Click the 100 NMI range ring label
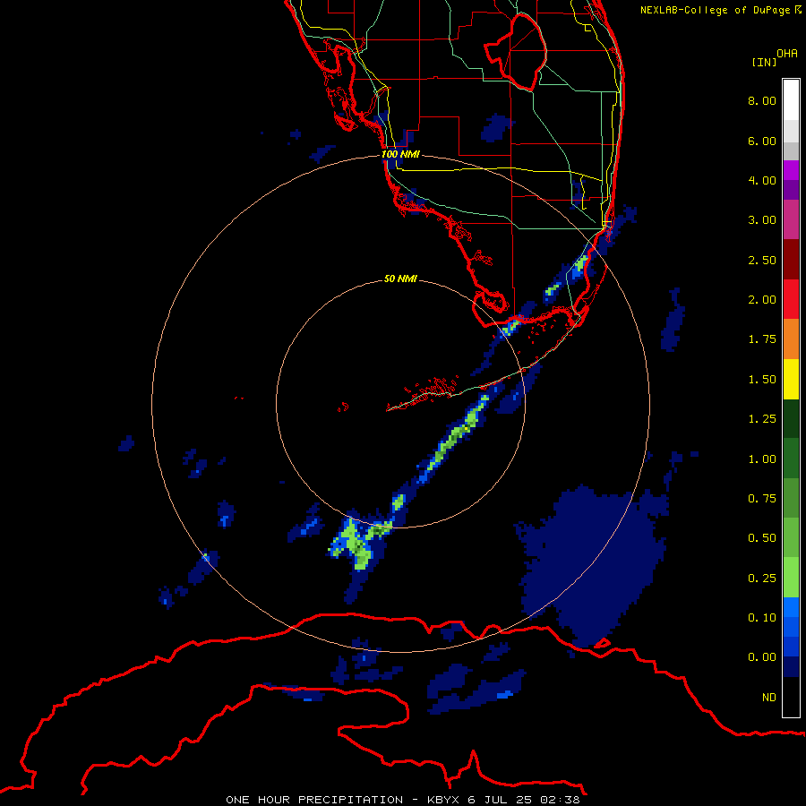Image resolution: width=806 pixels, height=806 pixels. pyautogui.click(x=400, y=154)
